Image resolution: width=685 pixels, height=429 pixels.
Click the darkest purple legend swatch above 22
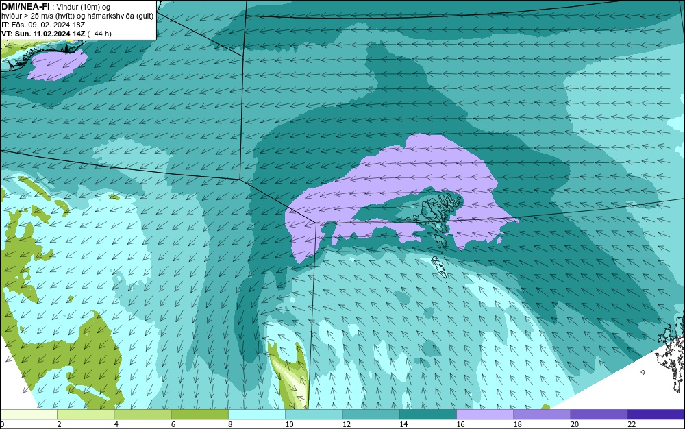click(656, 415)
